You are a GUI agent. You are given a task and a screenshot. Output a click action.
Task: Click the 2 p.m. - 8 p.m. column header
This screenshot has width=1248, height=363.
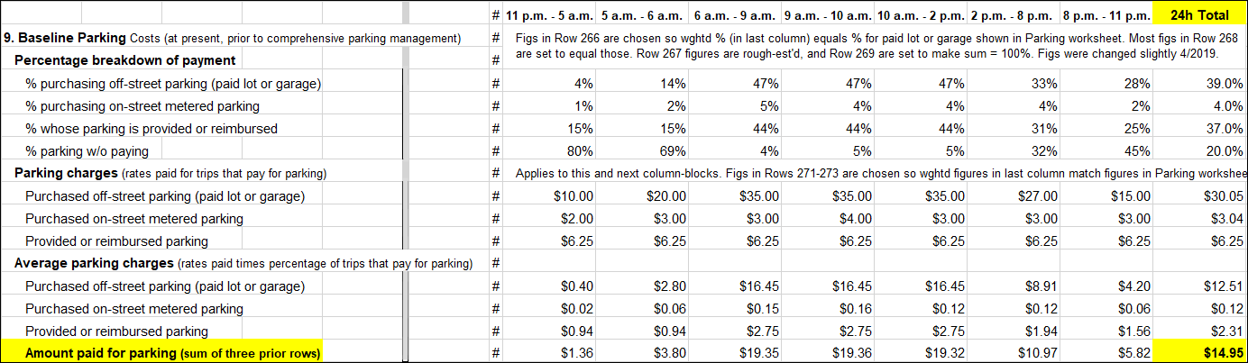(1012, 15)
